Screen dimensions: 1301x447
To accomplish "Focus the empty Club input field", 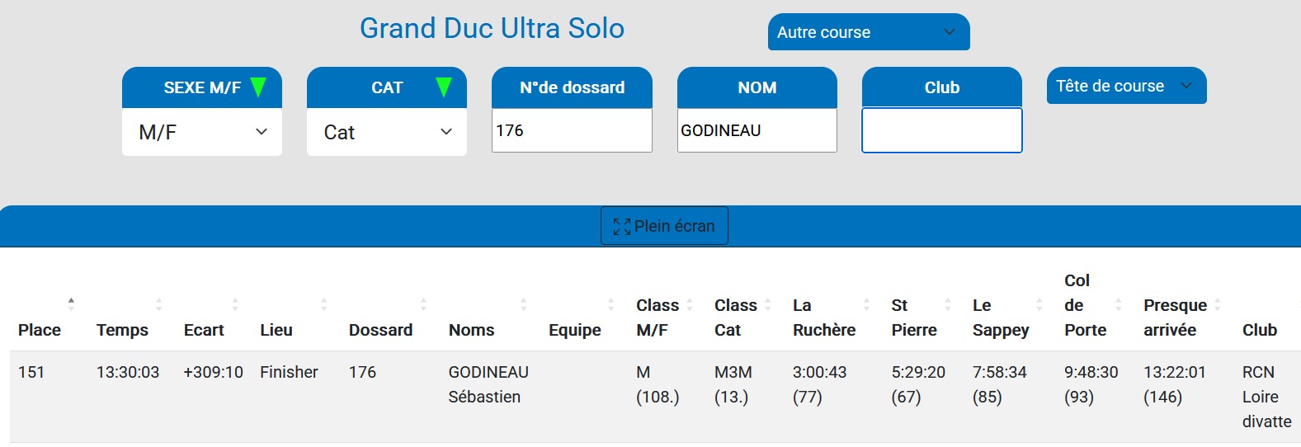I will tap(941, 131).
